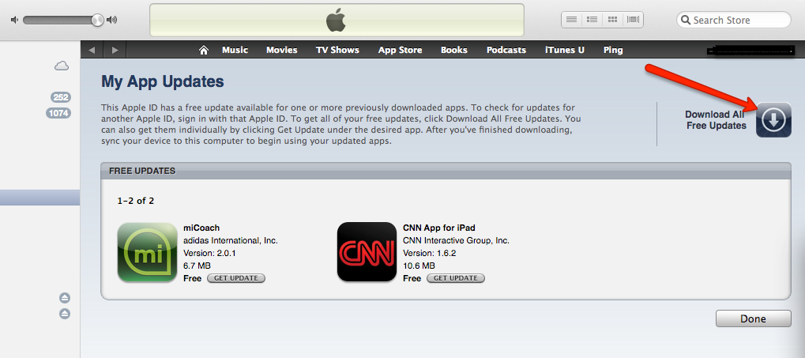Click the 'adidas International, Inc.' text

pyautogui.click(x=231, y=240)
